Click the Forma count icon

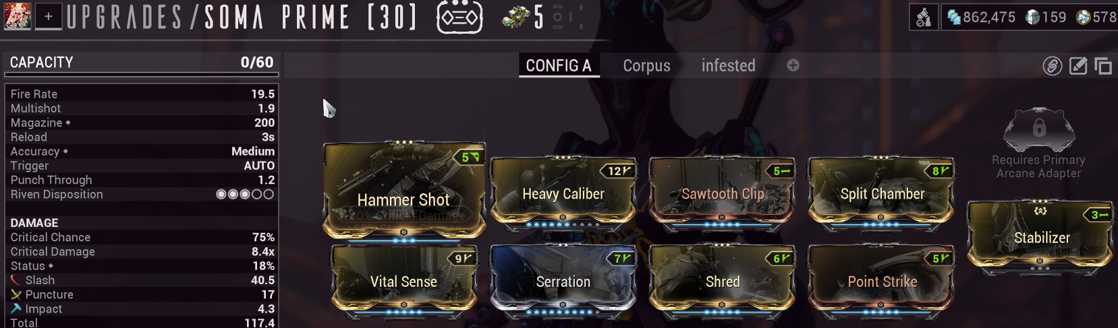516,18
